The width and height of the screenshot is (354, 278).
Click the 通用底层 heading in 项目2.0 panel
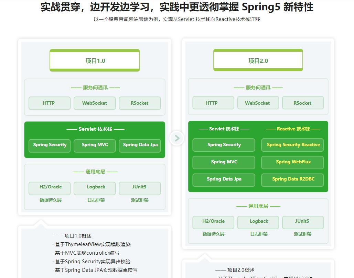pos(258,206)
